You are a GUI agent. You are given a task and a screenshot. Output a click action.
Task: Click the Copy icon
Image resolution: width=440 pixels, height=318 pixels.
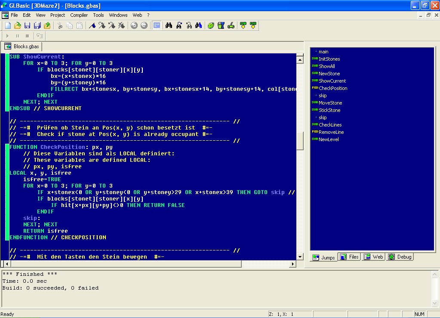[x=70, y=25]
